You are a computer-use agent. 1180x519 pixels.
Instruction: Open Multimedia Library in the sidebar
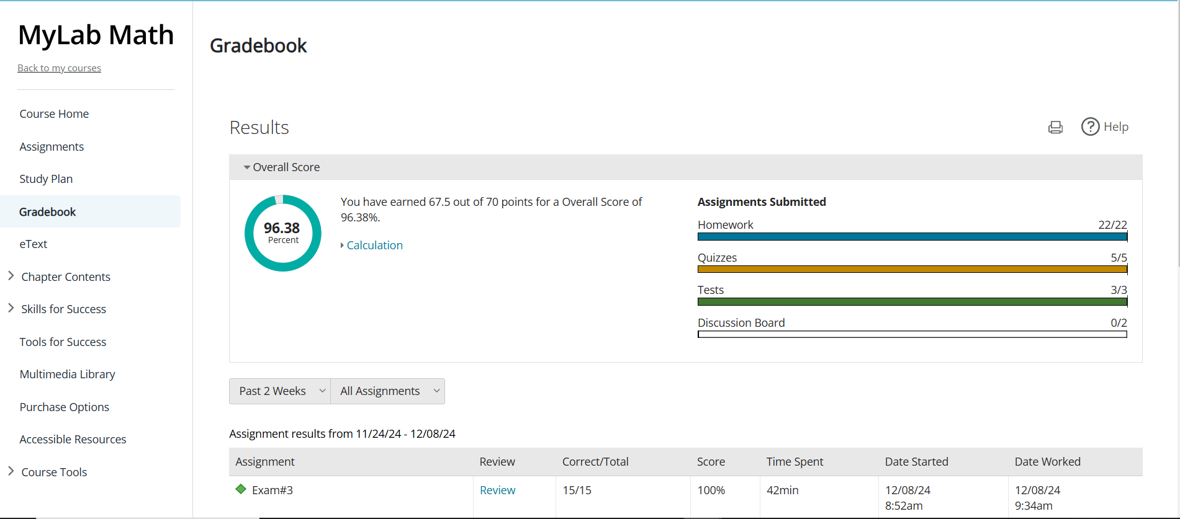pyautogui.click(x=67, y=375)
